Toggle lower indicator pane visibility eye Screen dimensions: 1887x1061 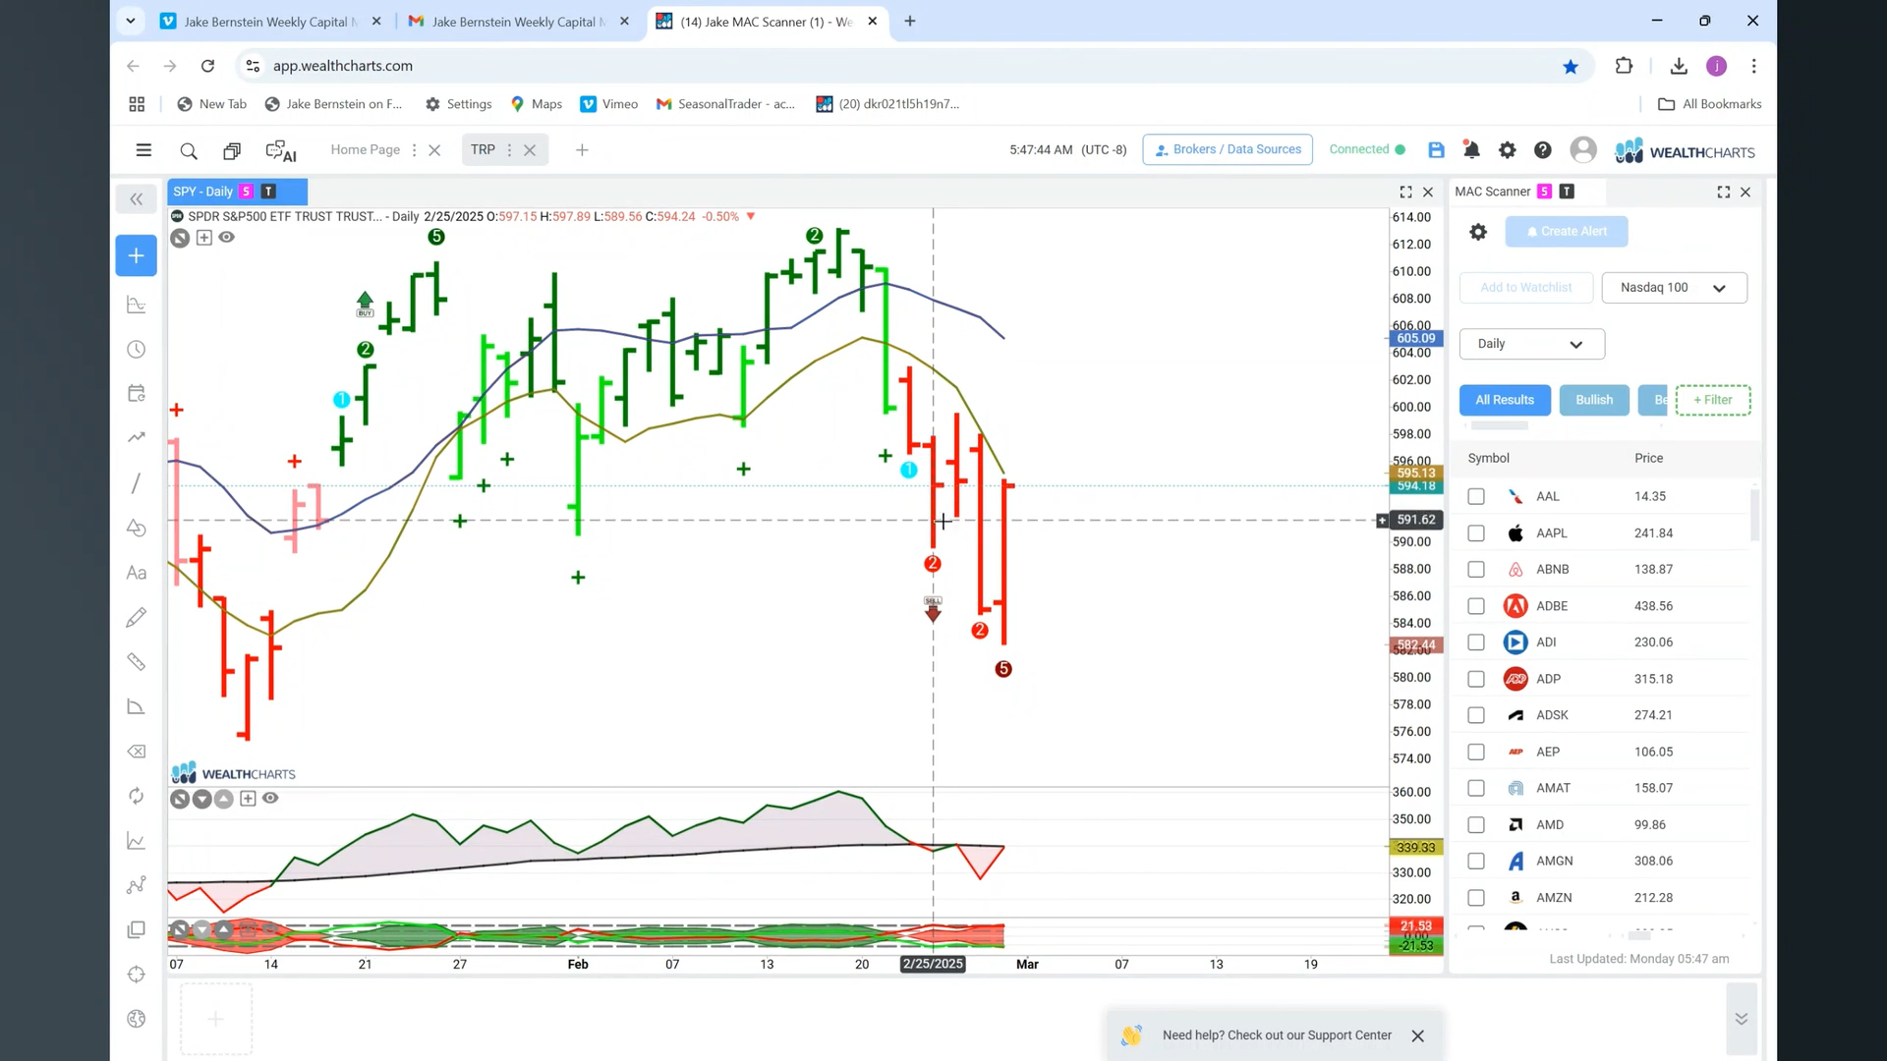270,799
